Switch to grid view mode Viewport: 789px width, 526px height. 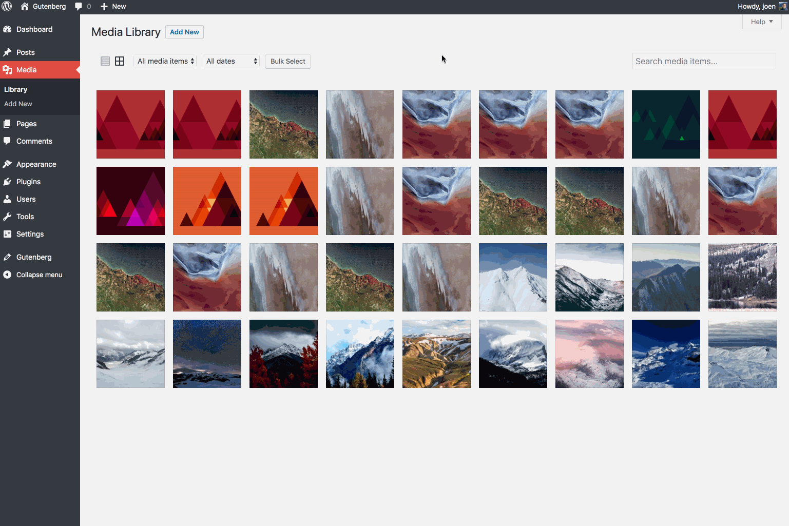(120, 61)
